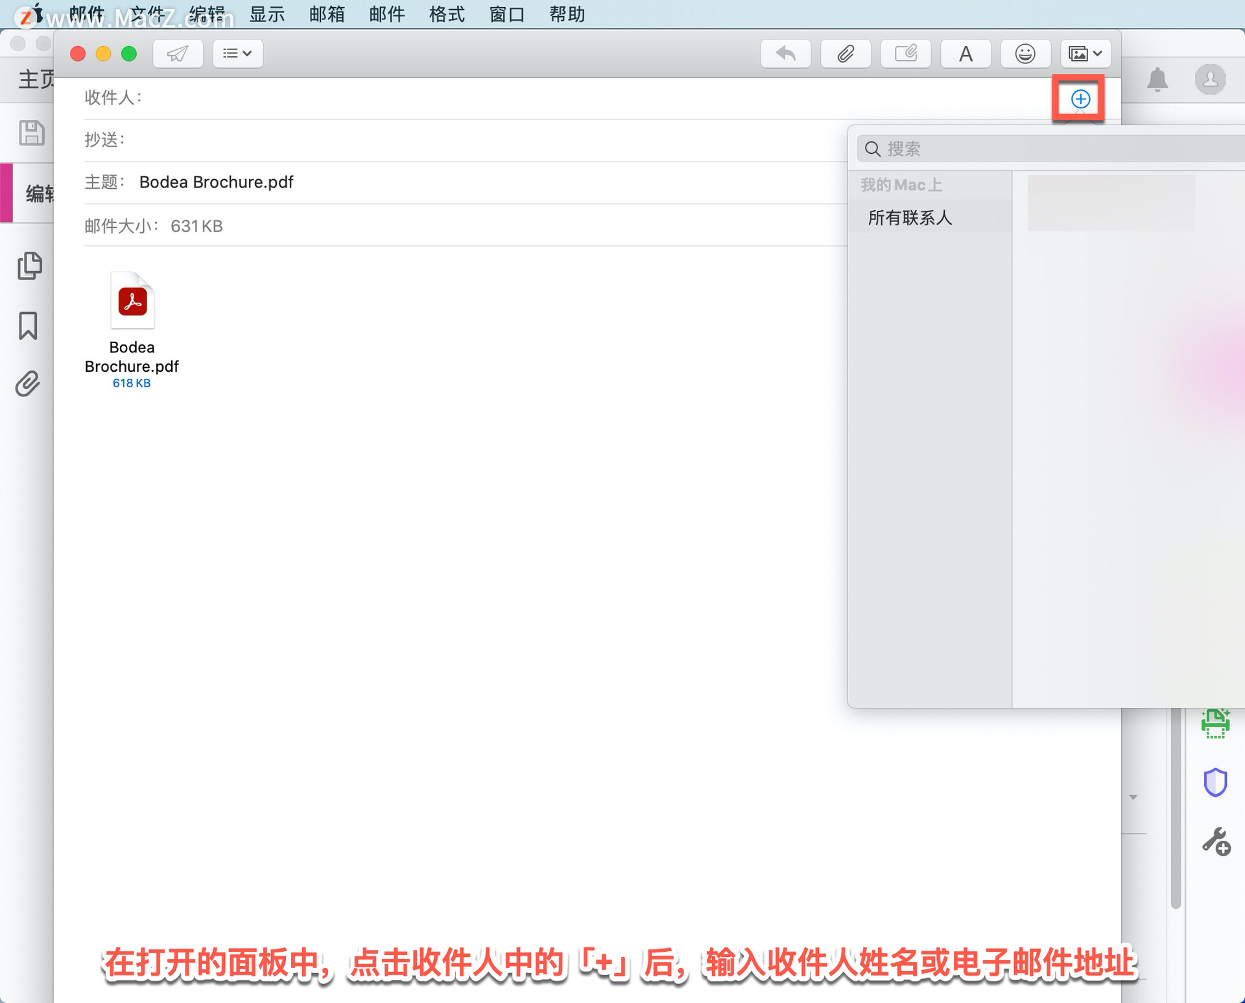Open the user account avatar

(1210, 80)
